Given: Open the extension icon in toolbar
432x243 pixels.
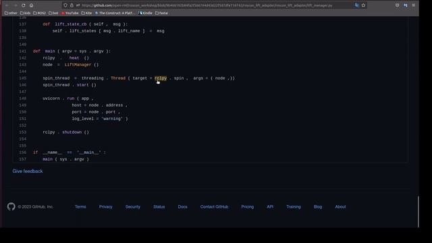Looking at the screenshot, I should click(405, 5).
